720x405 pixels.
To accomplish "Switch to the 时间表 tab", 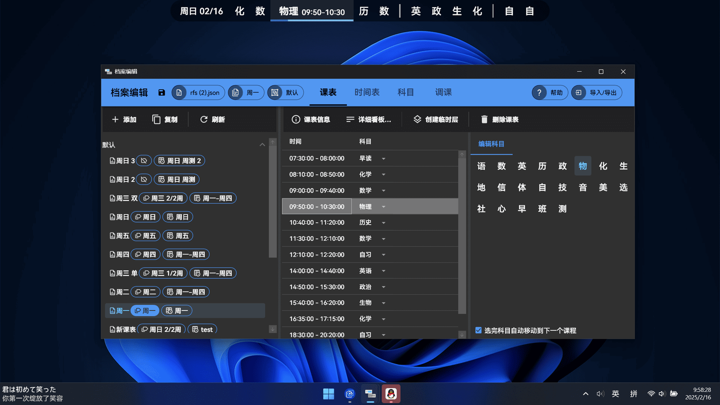I will pos(367,92).
